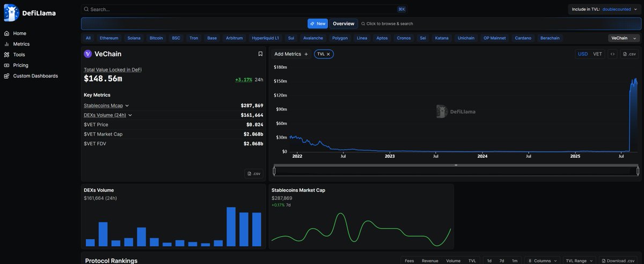Click the Metrics chart icon

click(x=6, y=44)
